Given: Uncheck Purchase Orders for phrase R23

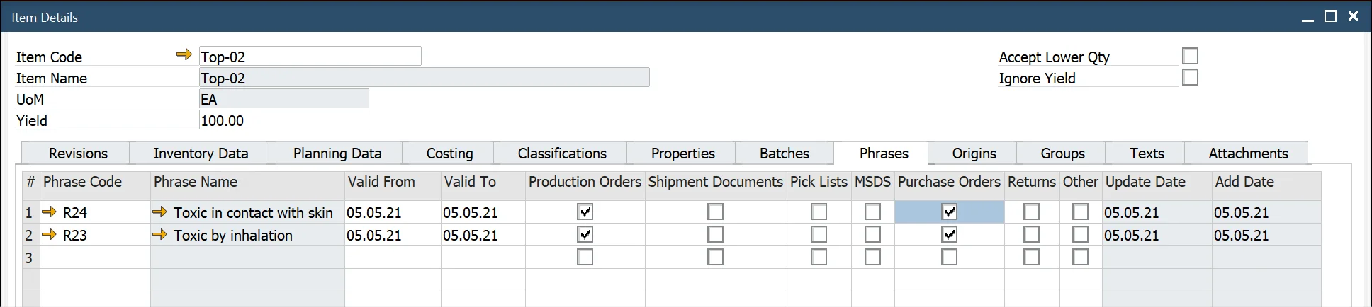Looking at the screenshot, I should (x=949, y=234).
